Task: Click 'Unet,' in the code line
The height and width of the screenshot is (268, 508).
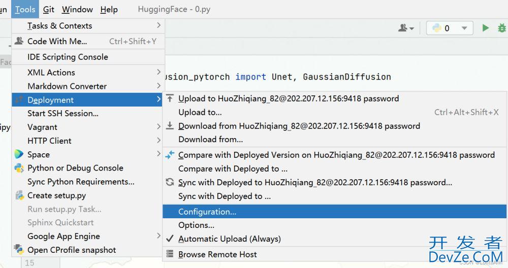Action: 284,77
